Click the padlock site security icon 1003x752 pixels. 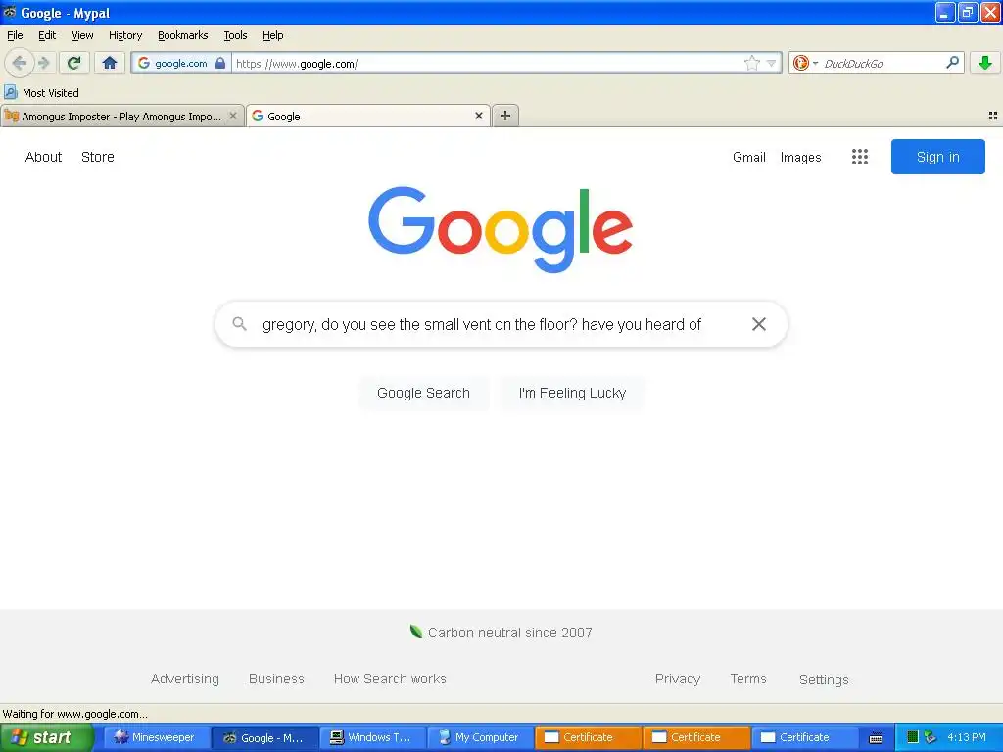coord(220,63)
